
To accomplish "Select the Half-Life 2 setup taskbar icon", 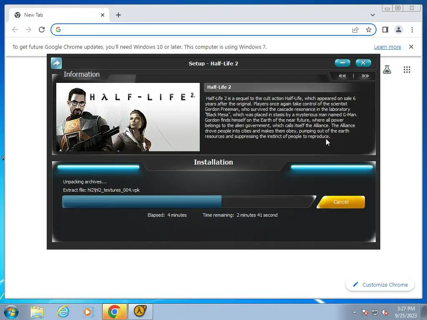I will (x=140, y=312).
